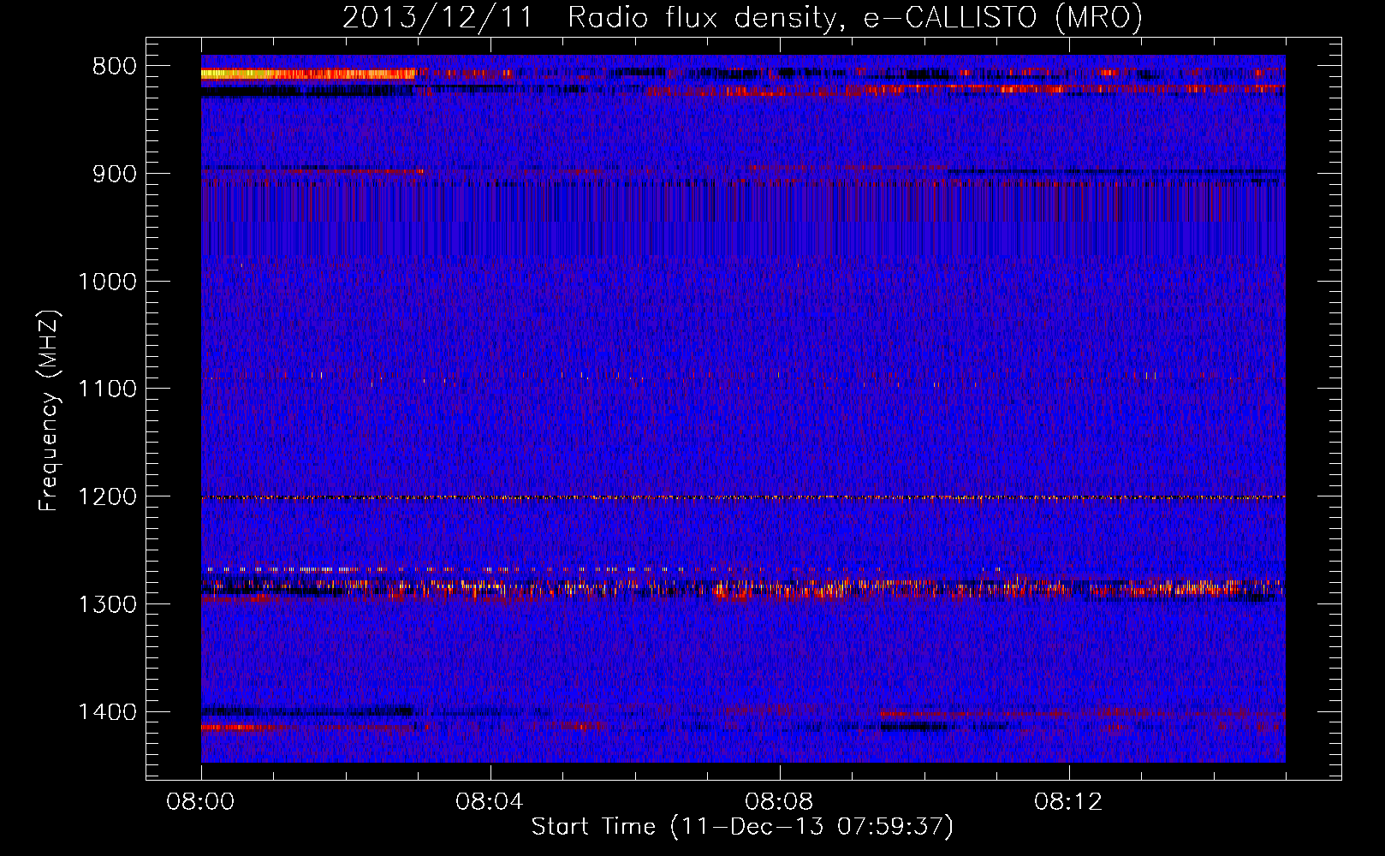This screenshot has height=856, width=1385.
Task: Click the 900 frequency tick label
Action: (114, 174)
